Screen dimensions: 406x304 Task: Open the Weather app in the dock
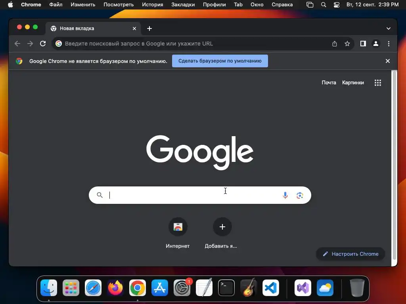[x=325, y=288]
